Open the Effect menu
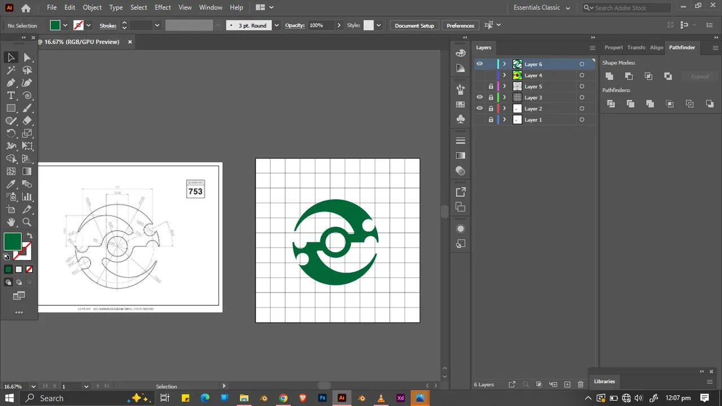722x406 pixels. 162,7
